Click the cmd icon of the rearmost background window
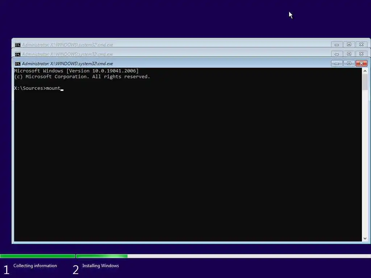 17,45
